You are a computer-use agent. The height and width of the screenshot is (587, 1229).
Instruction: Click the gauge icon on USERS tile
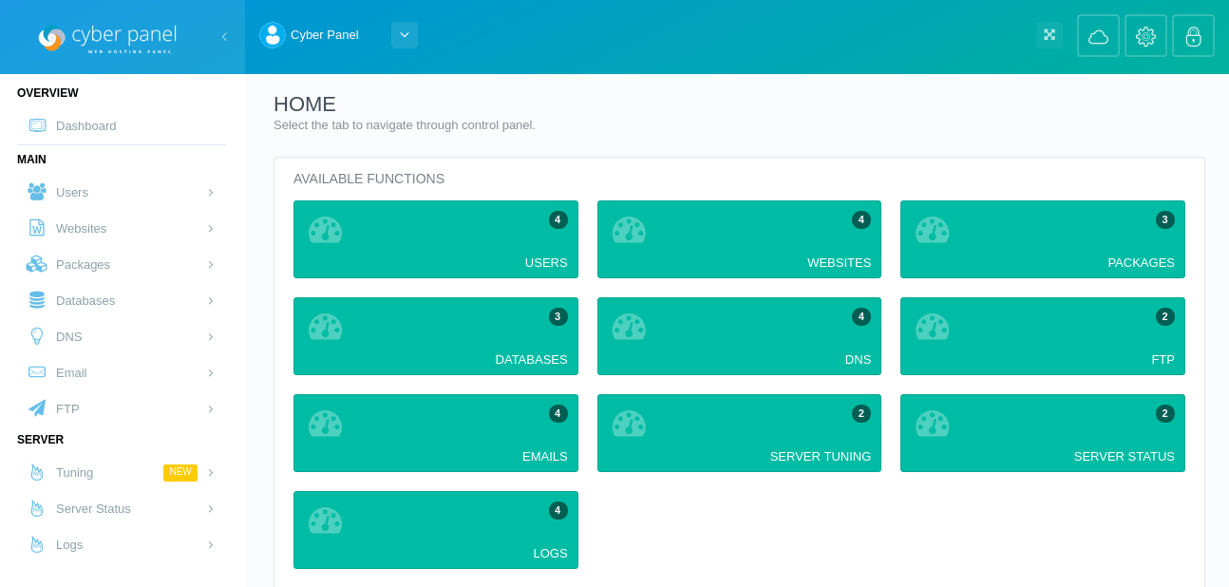325,230
